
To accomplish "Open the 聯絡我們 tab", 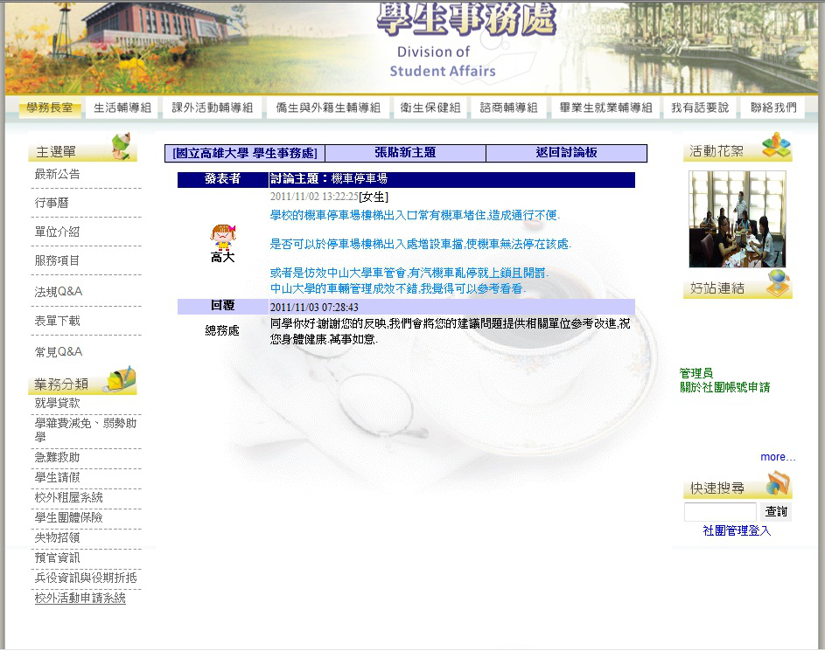I will tap(773, 107).
